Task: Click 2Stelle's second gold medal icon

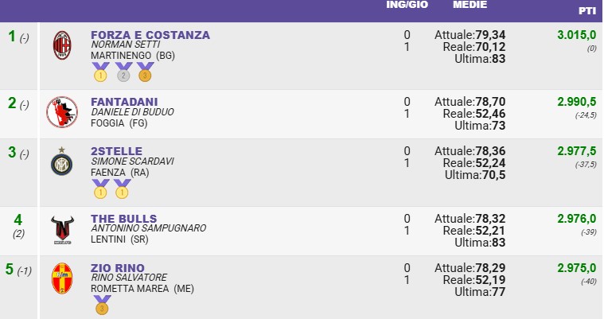Action: pos(122,189)
